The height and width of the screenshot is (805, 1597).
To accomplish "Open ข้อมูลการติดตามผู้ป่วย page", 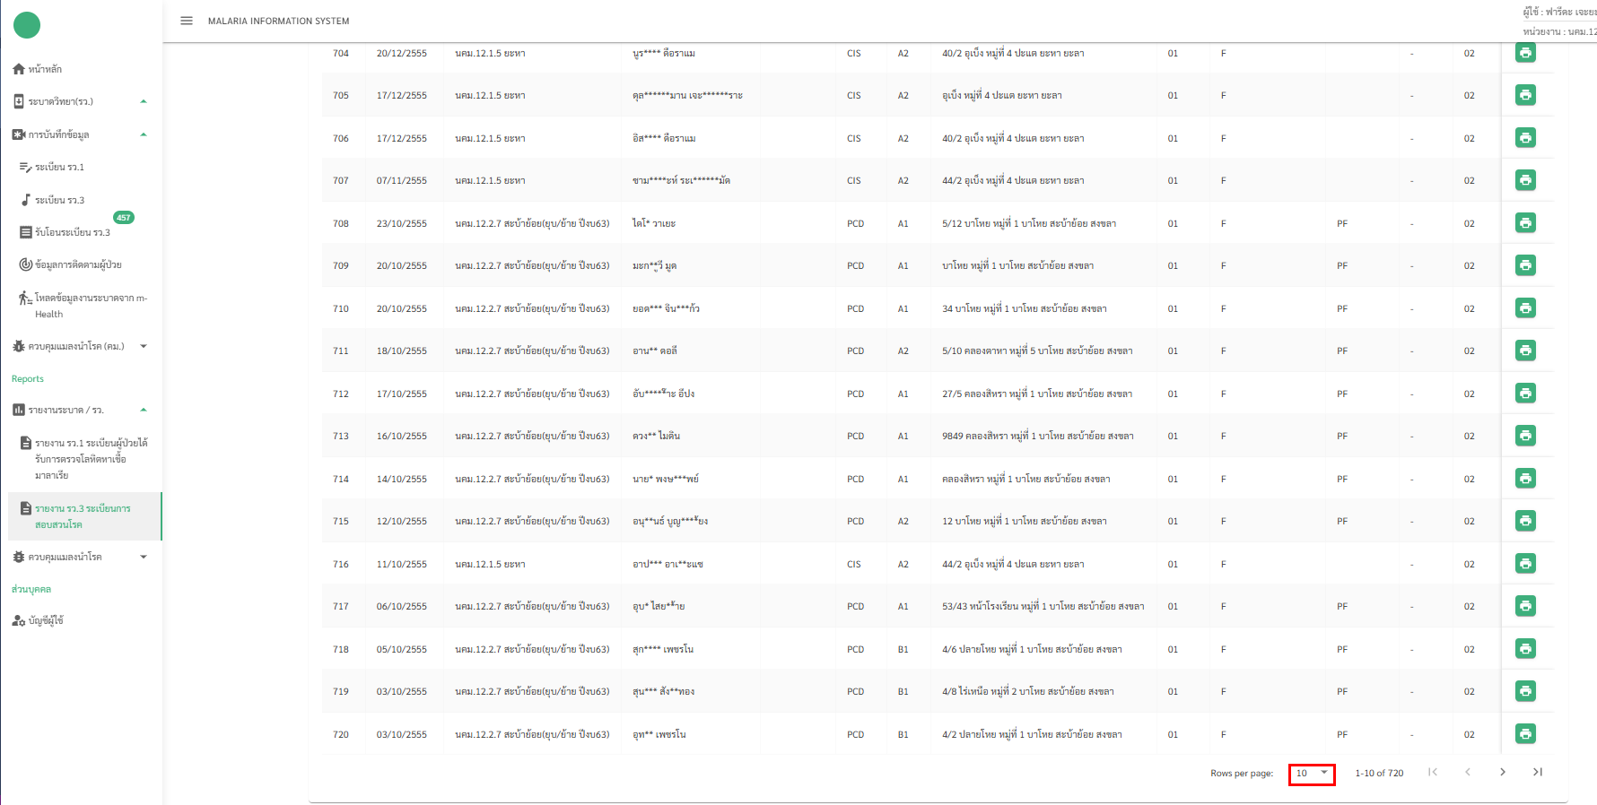I will pos(78,264).
